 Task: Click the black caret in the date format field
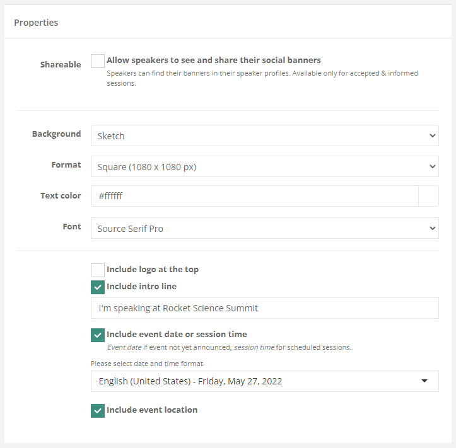[424, 381]
